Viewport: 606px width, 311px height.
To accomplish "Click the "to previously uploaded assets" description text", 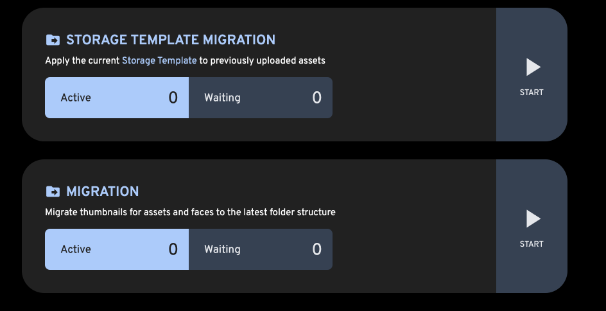I will point(262,60).
